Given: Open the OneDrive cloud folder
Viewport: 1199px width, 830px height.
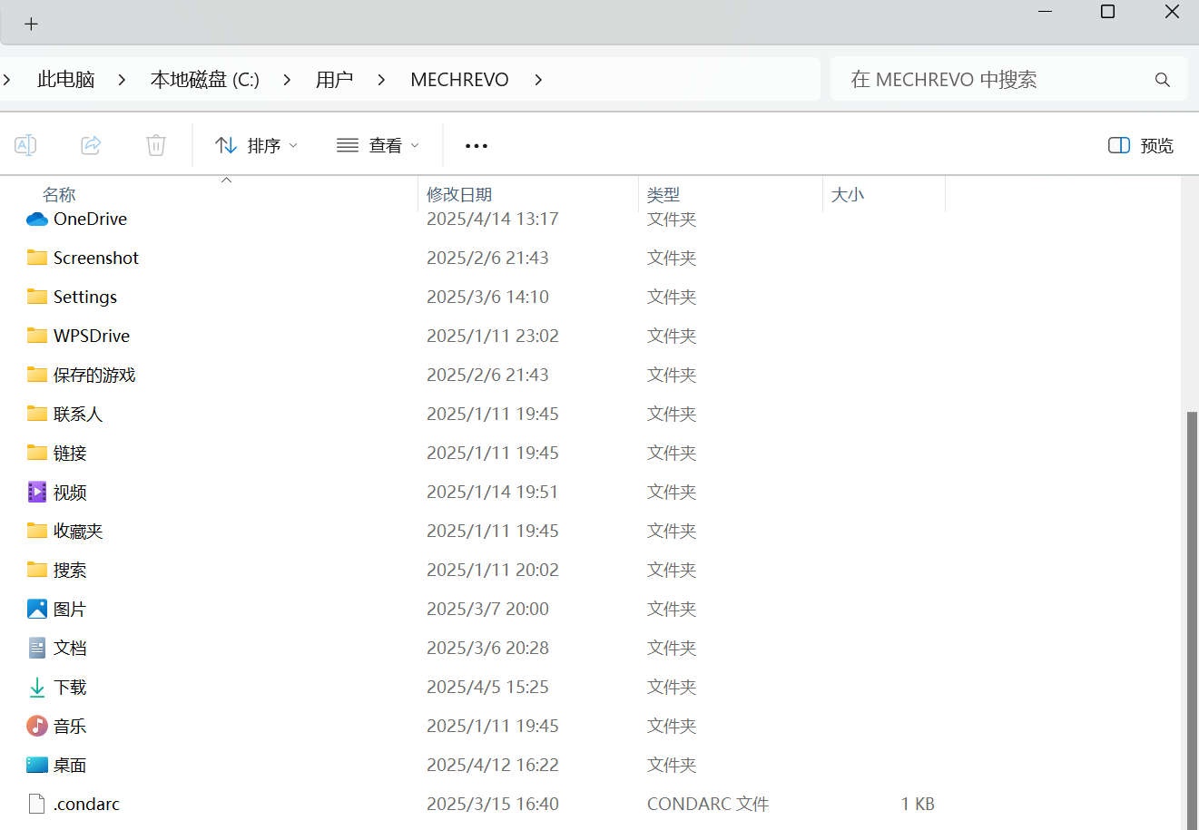Looking at the screenshot, I should click(x=90, y=219).
